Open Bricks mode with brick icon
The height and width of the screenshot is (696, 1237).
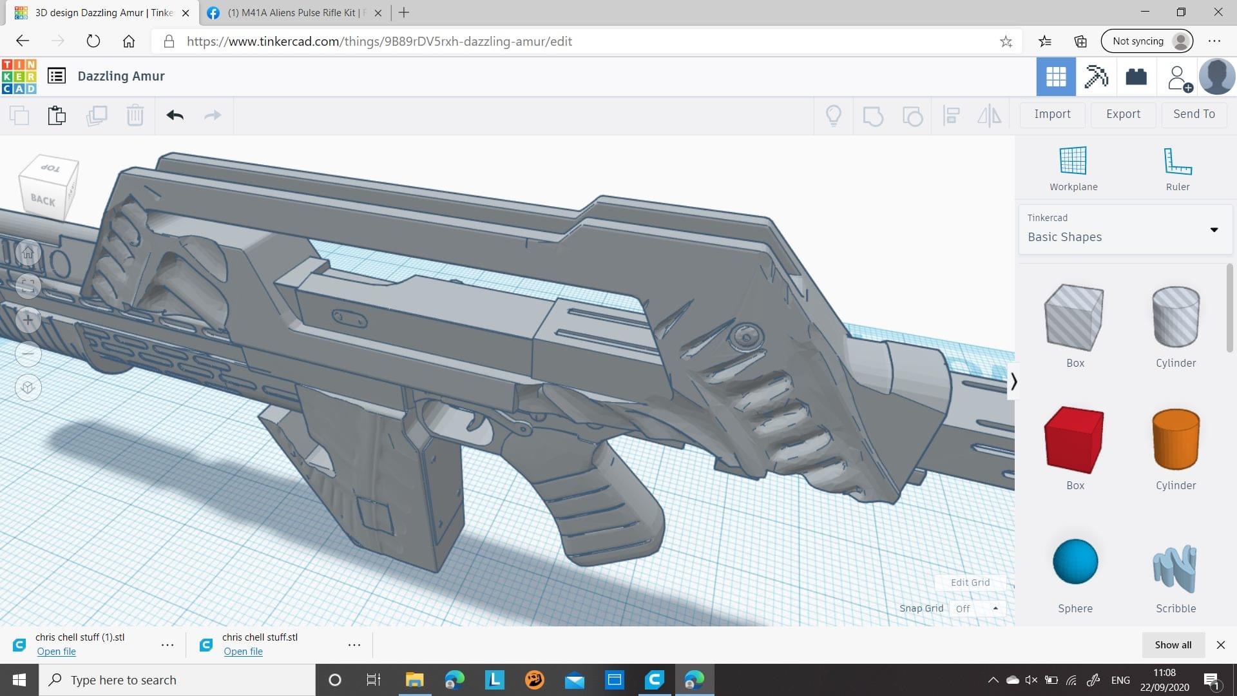point(1136,77)
